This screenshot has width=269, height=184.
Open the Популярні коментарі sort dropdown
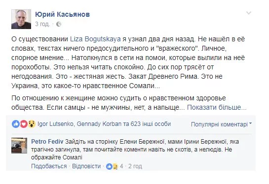pos(221,124)
